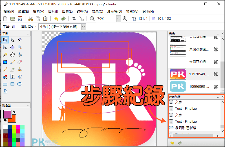Screen dimensions: 225x147
Task: Open the zoom percentage dropdown
Action: tap(118, 19)
